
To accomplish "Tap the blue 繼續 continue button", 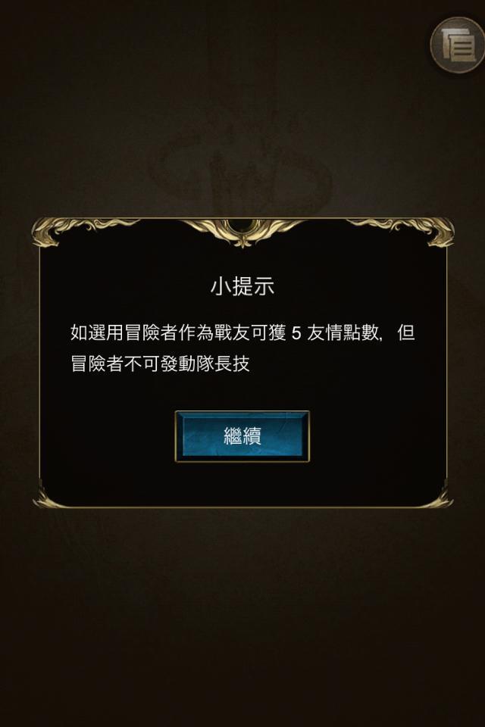I will (x=242, y=436).
